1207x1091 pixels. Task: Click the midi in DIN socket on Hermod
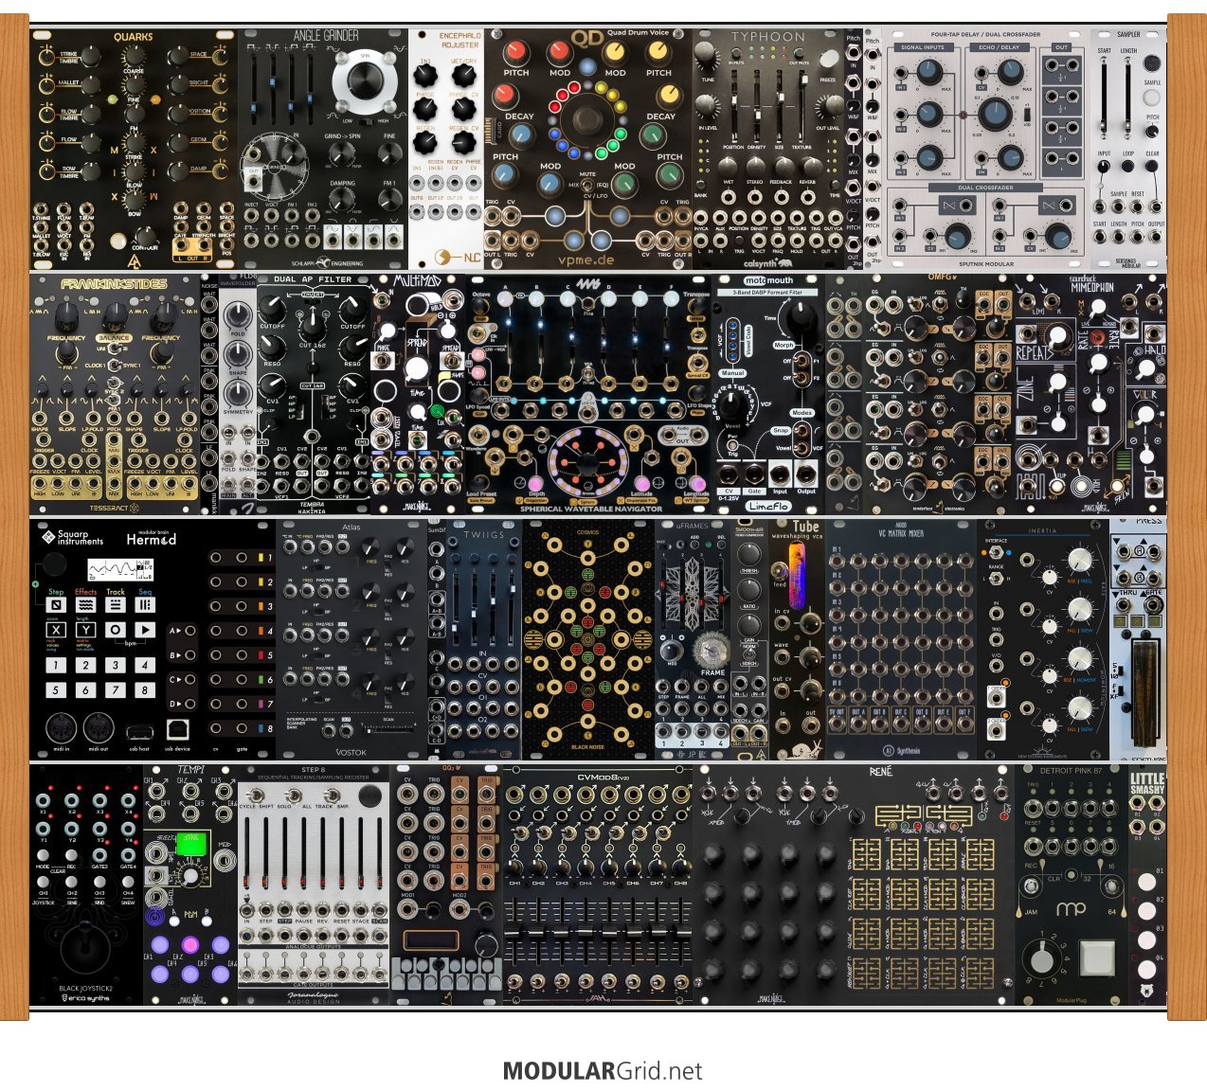(x=61, y=728)
